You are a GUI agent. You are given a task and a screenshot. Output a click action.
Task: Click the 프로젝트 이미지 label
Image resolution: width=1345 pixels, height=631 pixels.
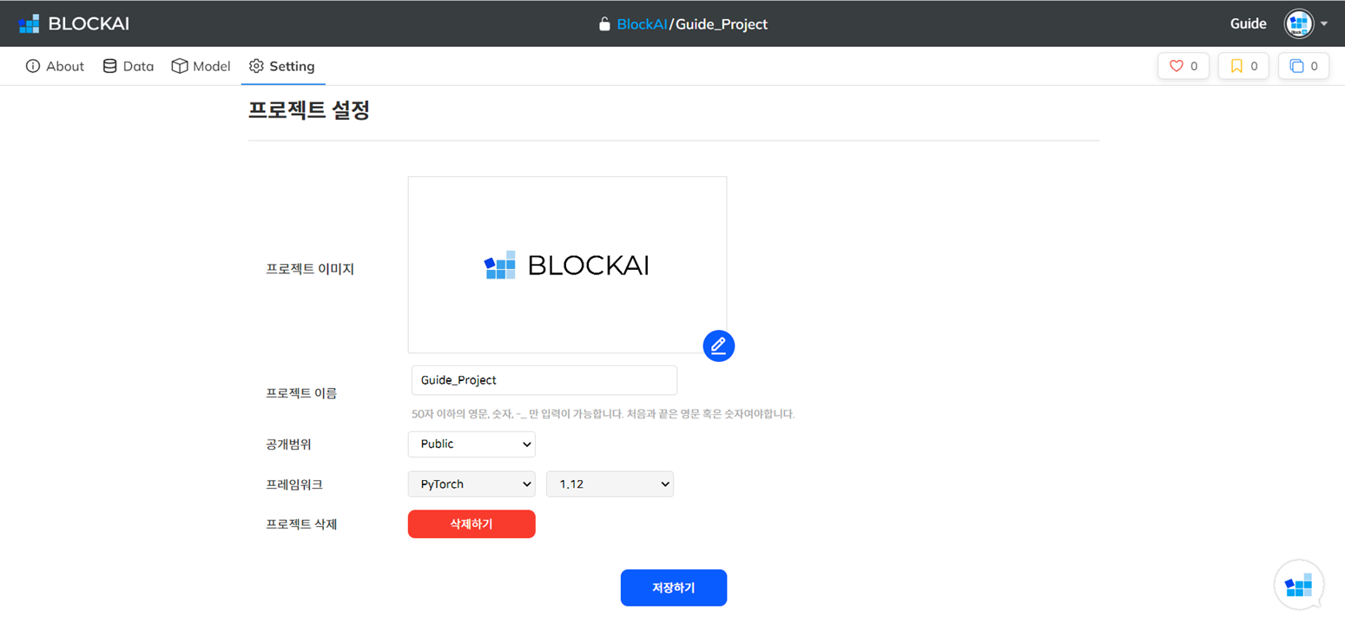tap(310, 269)
